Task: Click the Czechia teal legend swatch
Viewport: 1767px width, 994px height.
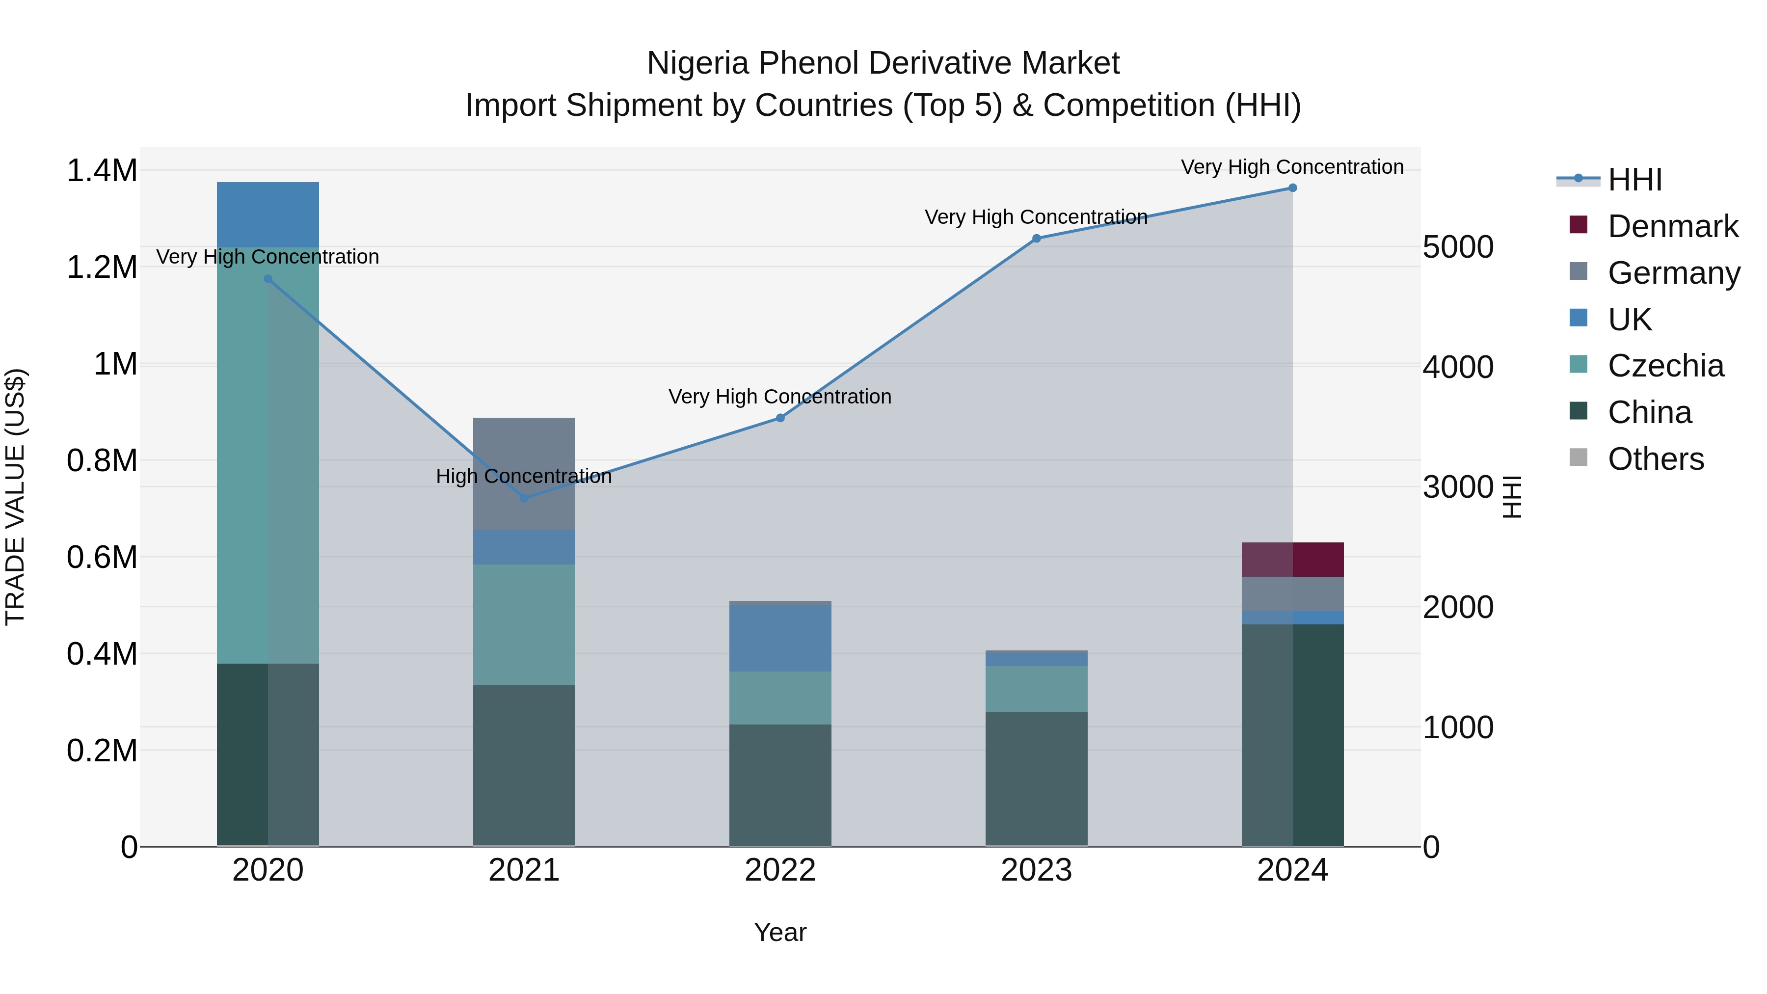Action: pyautogui.click(x=1579, y=364)
